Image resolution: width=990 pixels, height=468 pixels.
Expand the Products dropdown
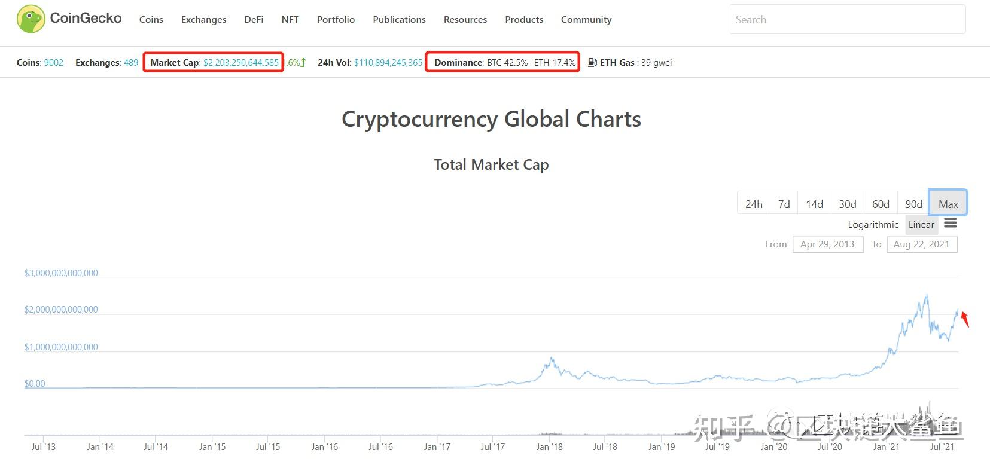tap(524, 19)
